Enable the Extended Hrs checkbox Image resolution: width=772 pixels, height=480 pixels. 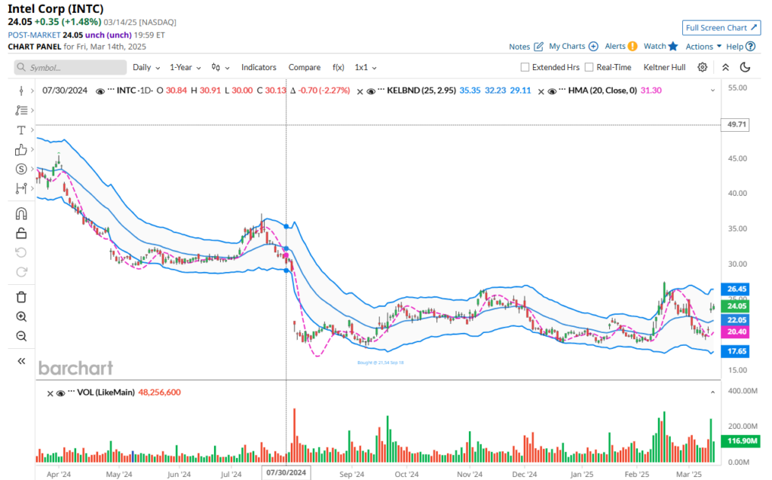[525, 67]
